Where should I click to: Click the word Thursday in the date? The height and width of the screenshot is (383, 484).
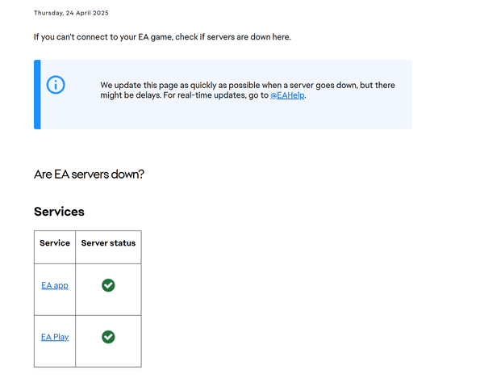click(47, 14)
